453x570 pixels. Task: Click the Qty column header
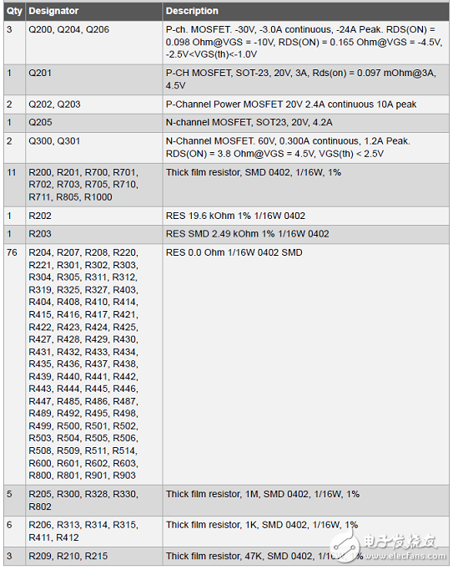tap(14, 11)
